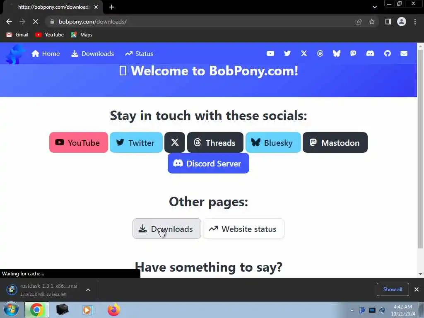Image resolution: width=424 pixels, height=318 pixels.
Task: Click the BobPony site logo
Action: pos(15,54)
